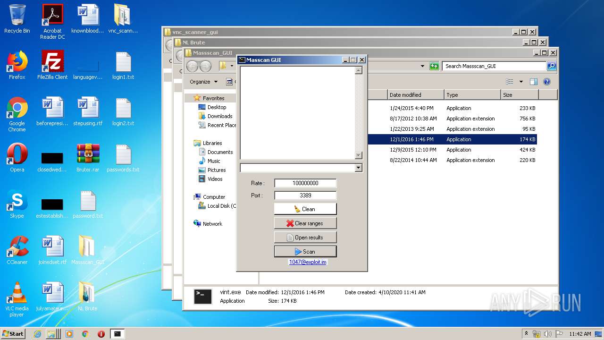This screenshot has width=604, height=340.
Task: Select the password.txt file icon
Action: click(88, 204)
